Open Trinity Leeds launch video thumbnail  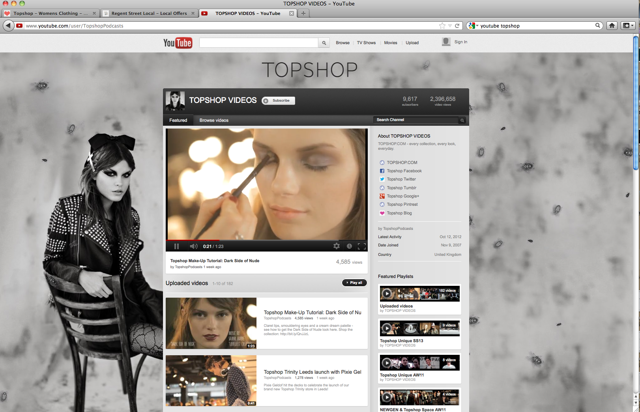pos(211,380)
